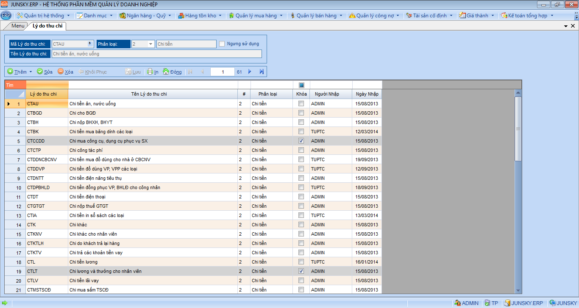Go to next record arrow
The height and width of the screenshot is (308, 579).
[250, 71]
